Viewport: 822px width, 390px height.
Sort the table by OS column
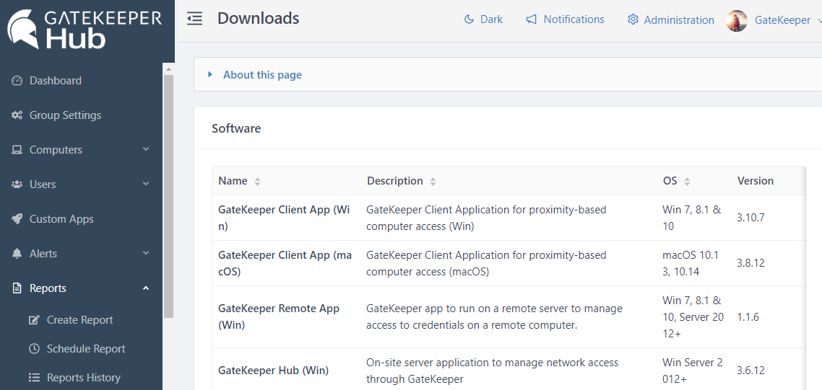tap(687, 182)
